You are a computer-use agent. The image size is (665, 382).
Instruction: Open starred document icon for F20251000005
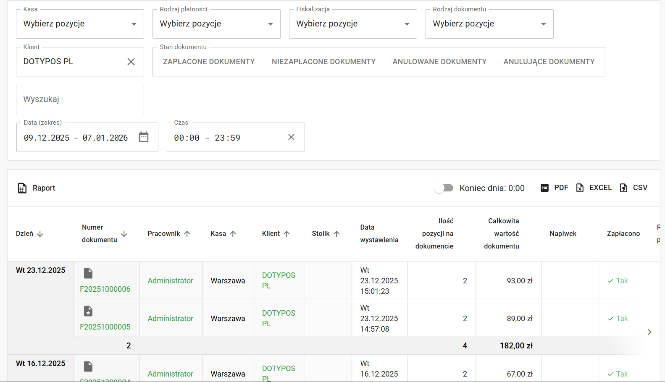tap(88, 311)
